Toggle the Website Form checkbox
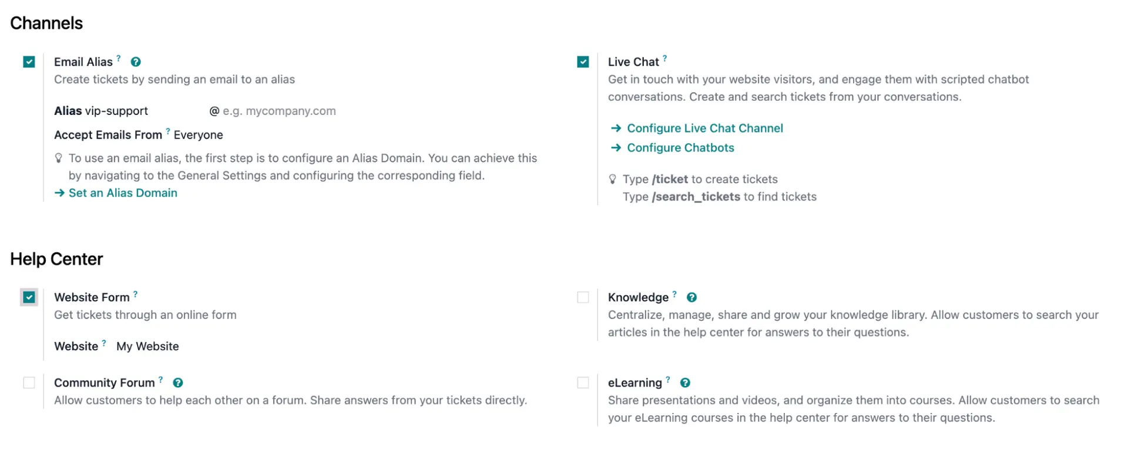Screen dimensions: 1128x454 29,297
